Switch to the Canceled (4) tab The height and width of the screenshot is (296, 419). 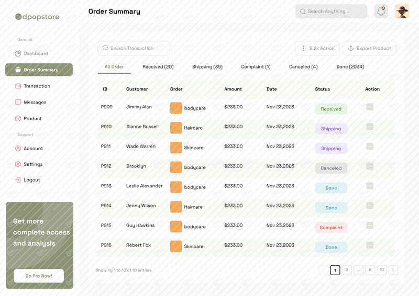[303, 67]
